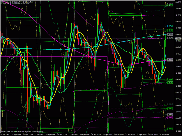Click the 1.4425 price scale value

(178, 118)
